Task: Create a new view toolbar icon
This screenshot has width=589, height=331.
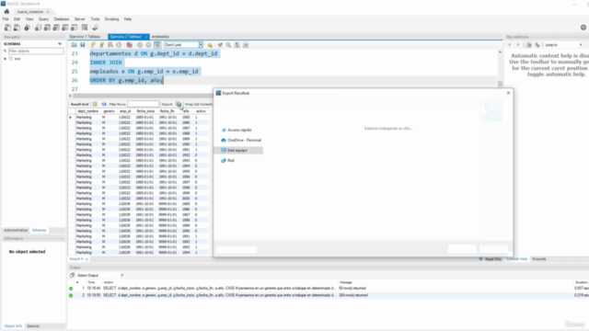Action: point(56,28)
